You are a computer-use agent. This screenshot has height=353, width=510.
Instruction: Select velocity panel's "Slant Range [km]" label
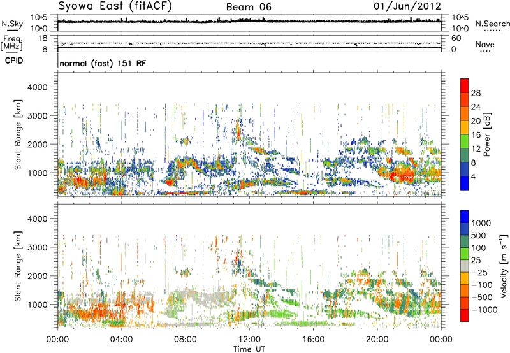point(18,266)
